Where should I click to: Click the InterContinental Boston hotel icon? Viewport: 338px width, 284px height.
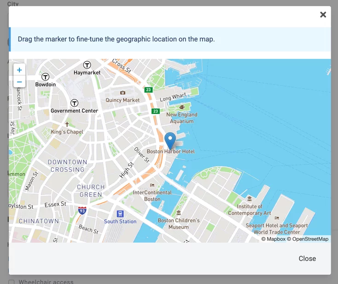click(x=152, y=185)
